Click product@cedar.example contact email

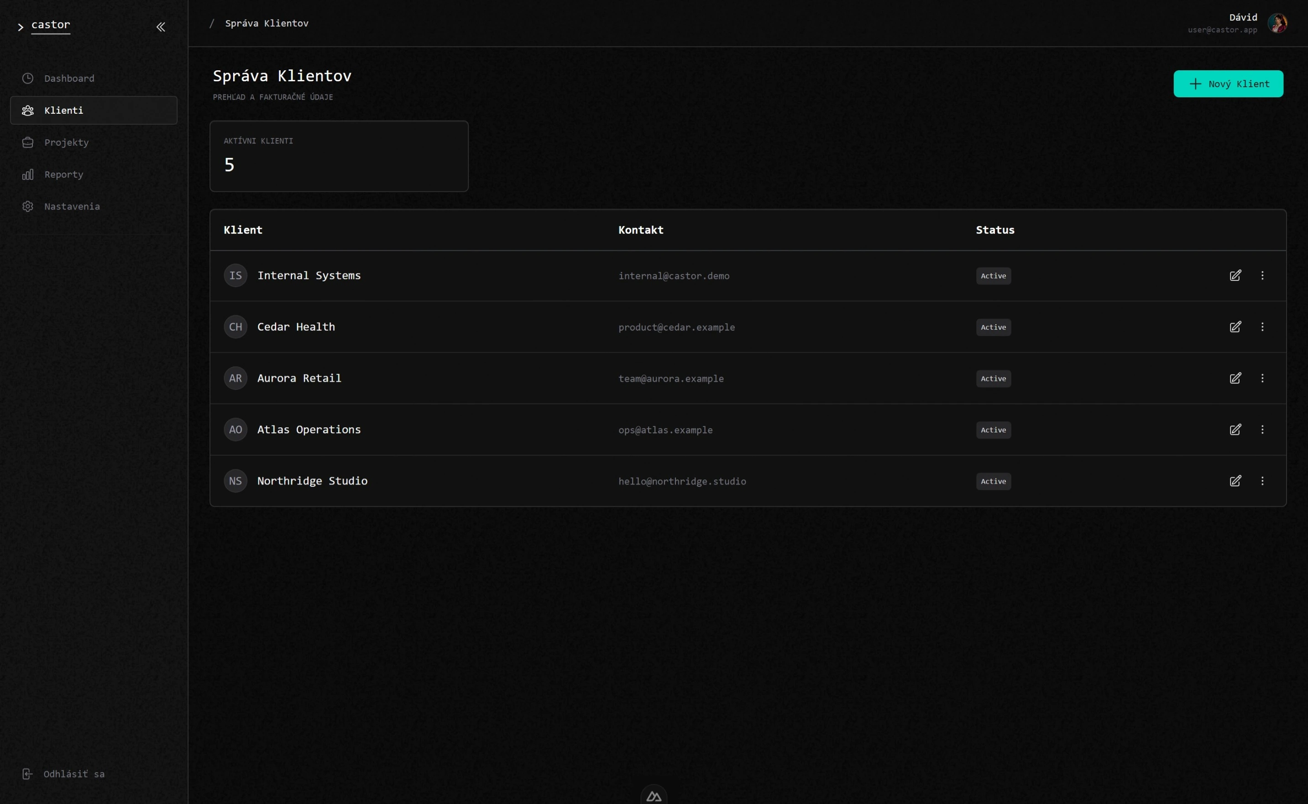coord(676,327)
